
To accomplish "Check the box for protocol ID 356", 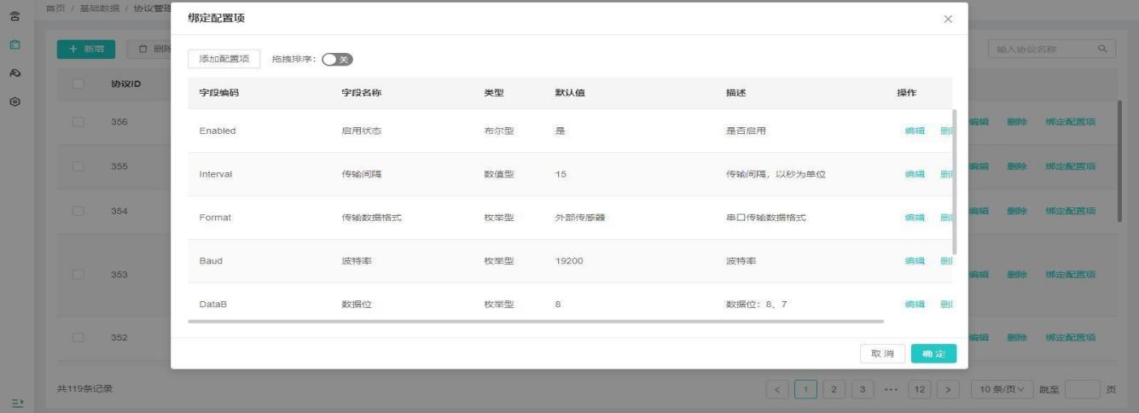I will tap(78, 122).
